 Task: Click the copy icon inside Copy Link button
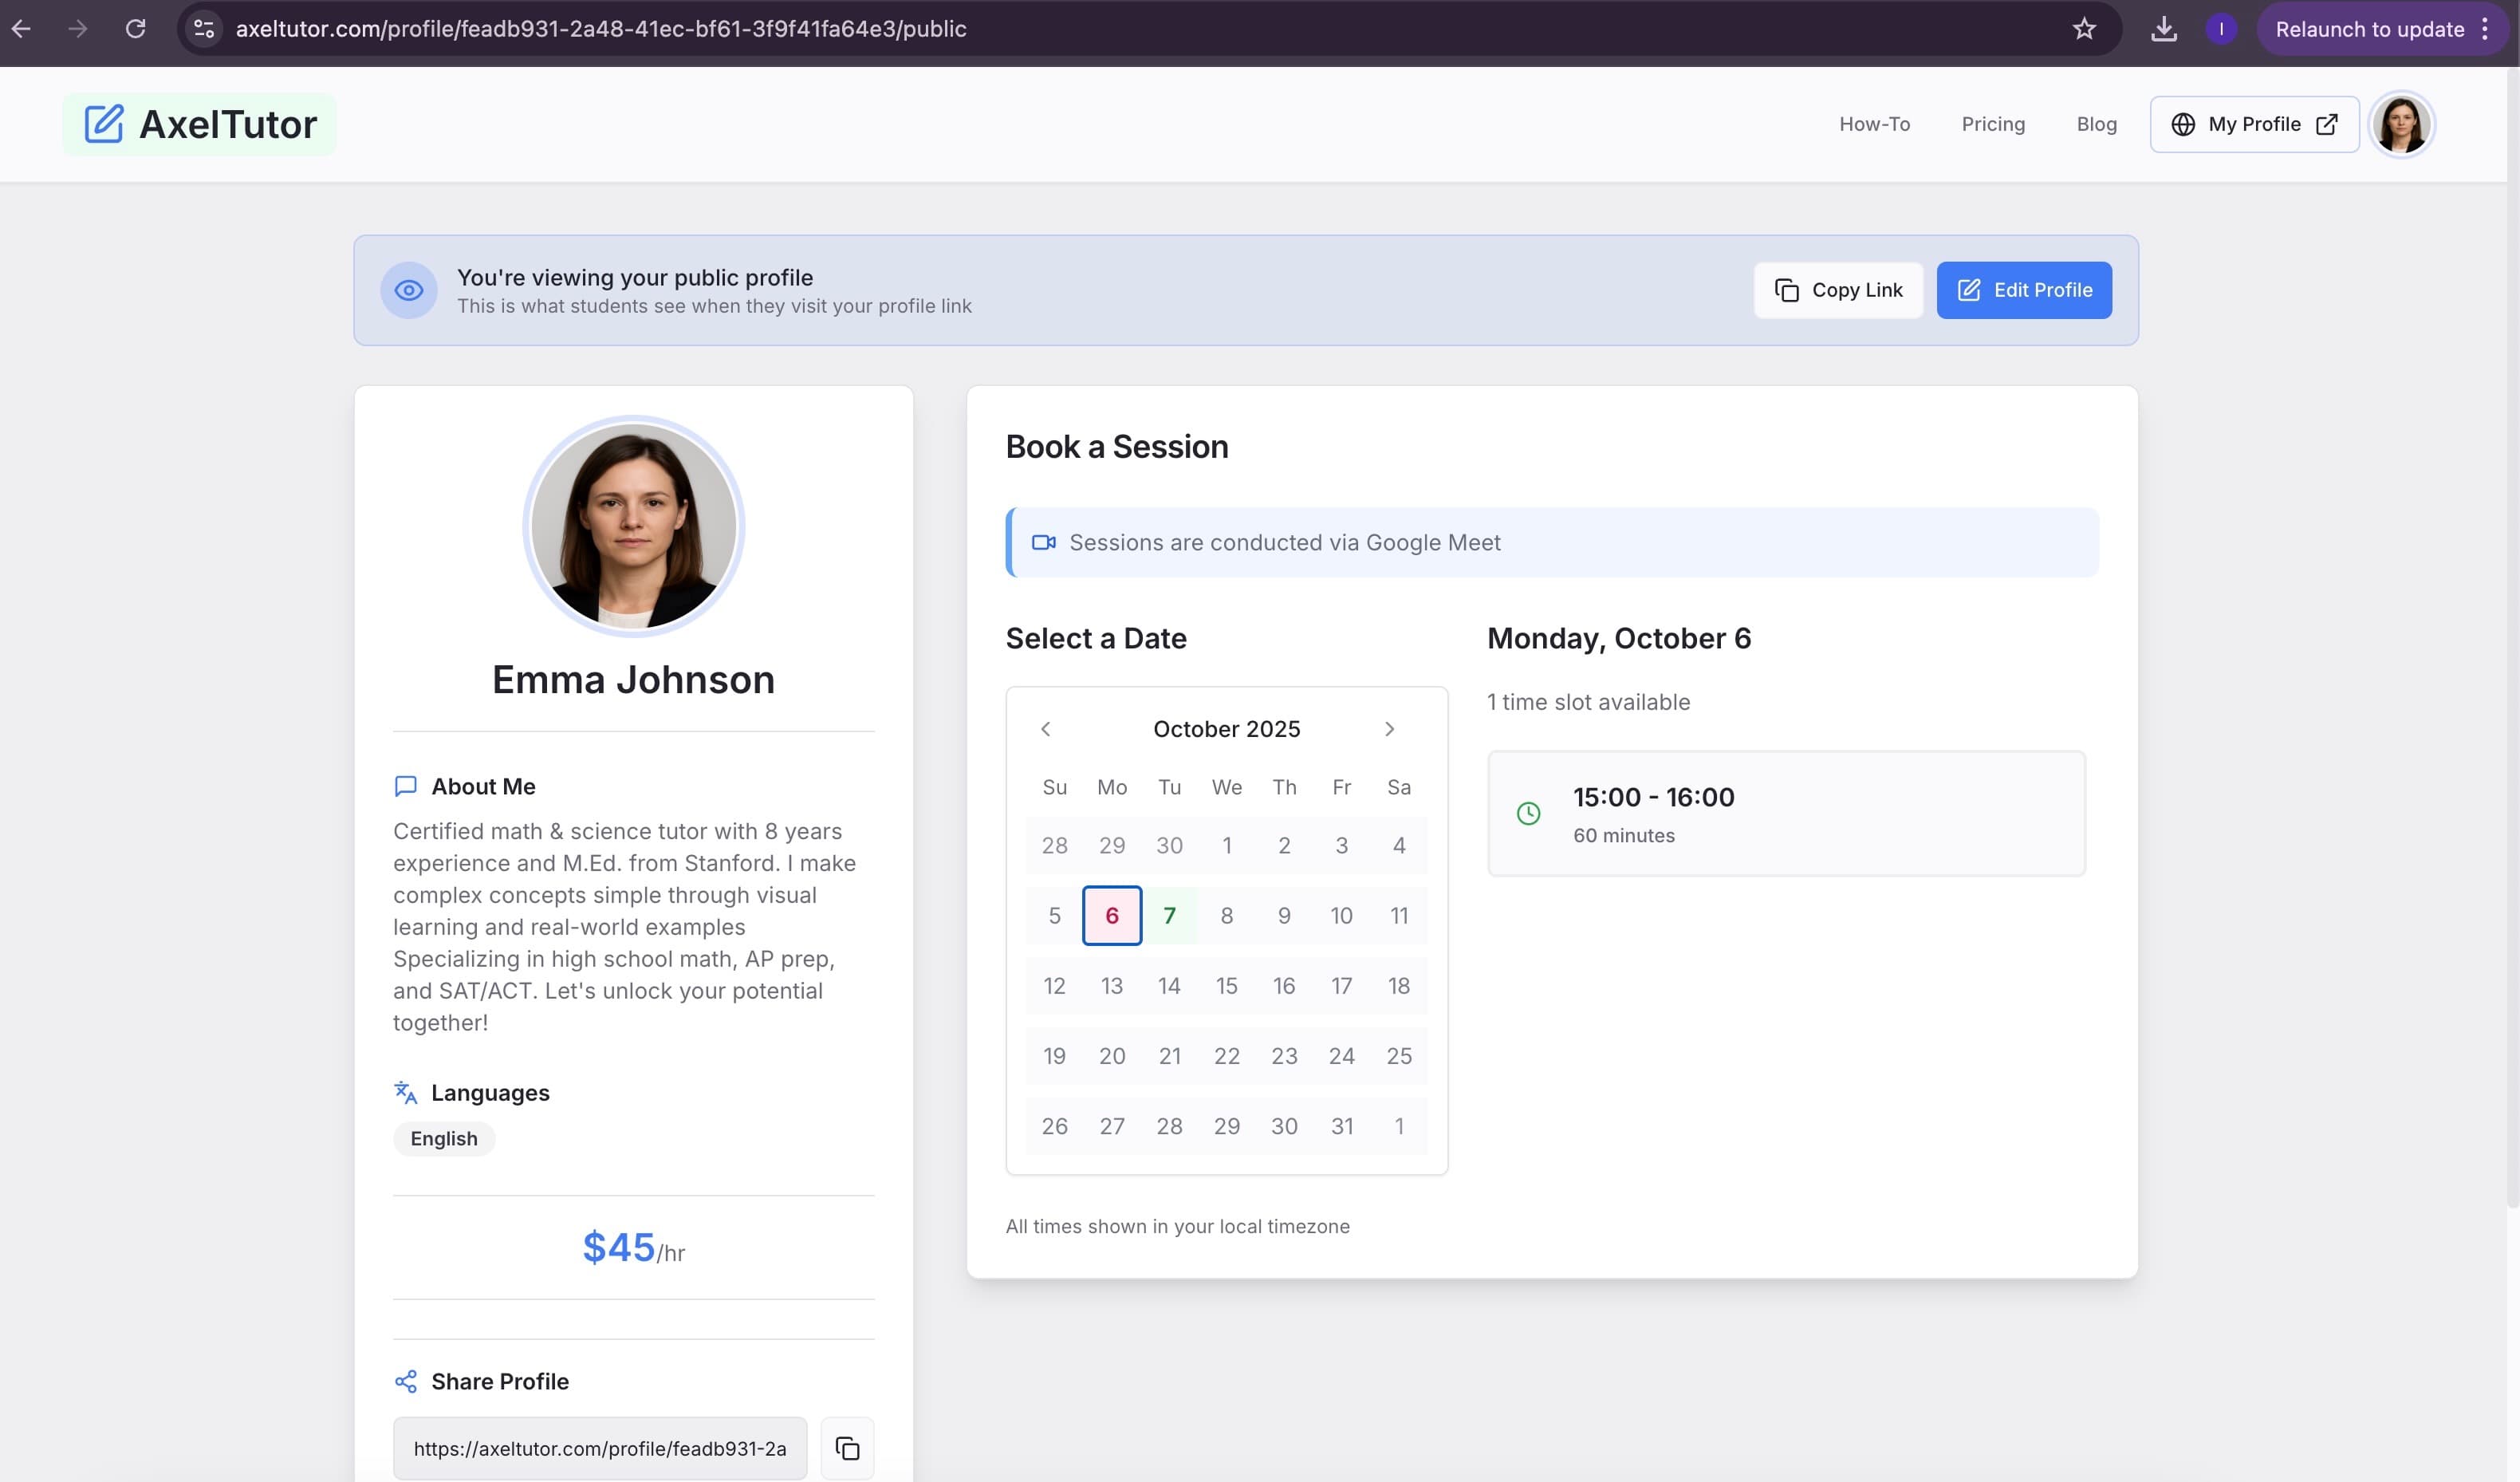pos(1788,290)
